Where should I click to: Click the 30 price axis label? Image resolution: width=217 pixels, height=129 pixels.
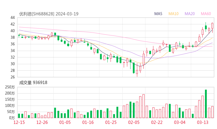pyautogui.click(x=13, y=64)
